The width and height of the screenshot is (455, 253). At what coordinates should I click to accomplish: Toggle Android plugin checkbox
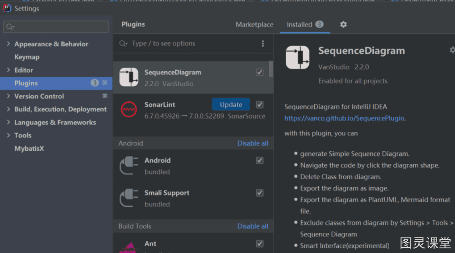click(x=260, y=160)
